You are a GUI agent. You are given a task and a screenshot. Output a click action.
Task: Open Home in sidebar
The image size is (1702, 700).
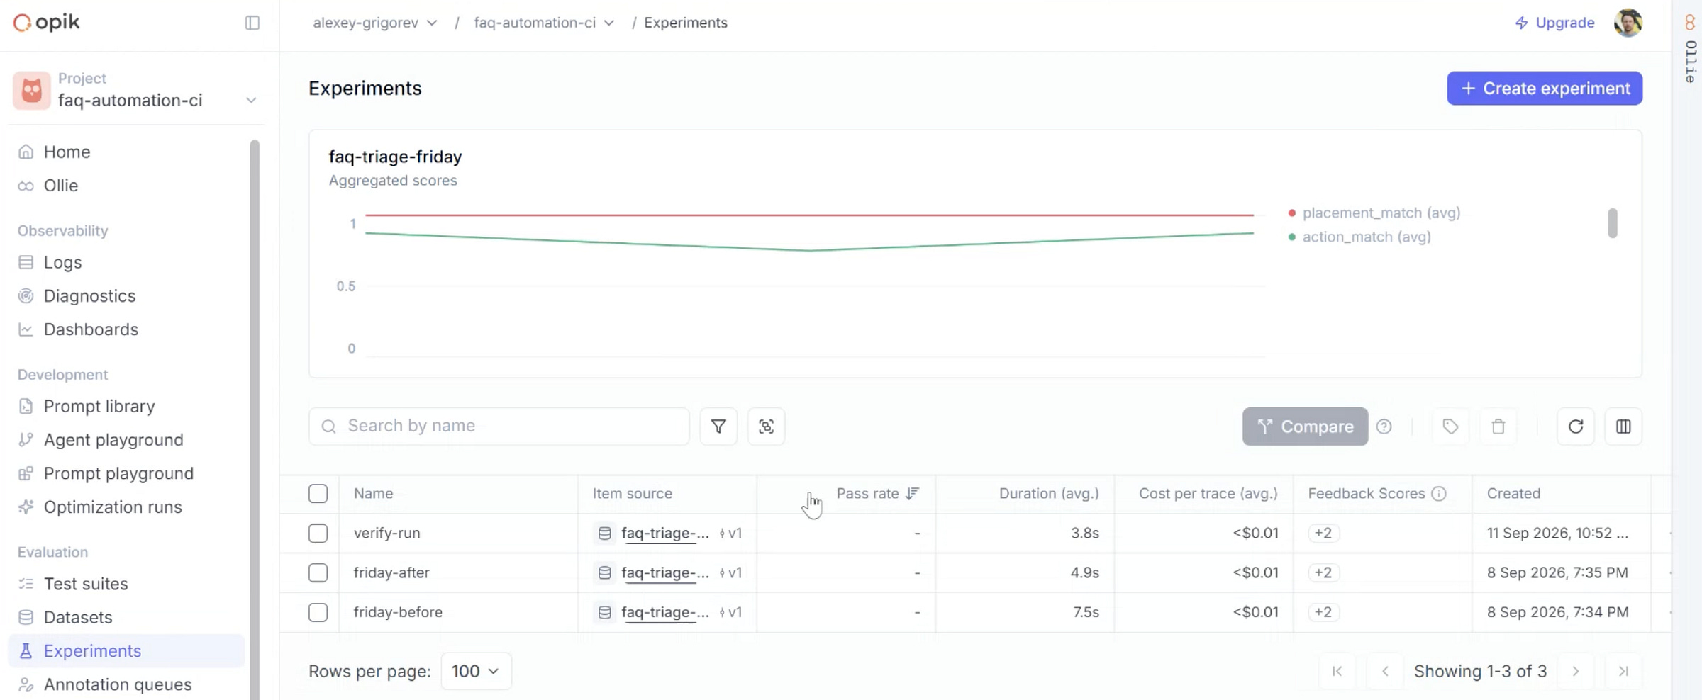[67, 152]
